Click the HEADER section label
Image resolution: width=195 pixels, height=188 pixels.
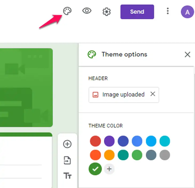(x=98, y=78)
